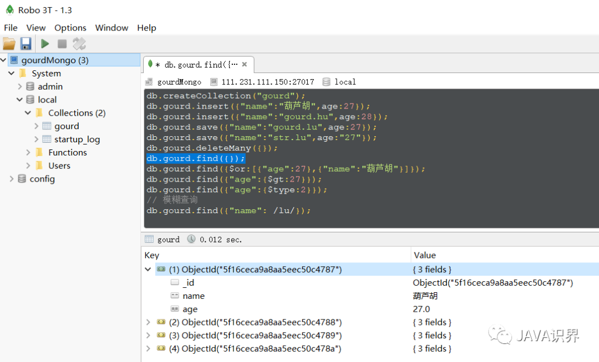Click the admin database icon

[x=30, y=86]
